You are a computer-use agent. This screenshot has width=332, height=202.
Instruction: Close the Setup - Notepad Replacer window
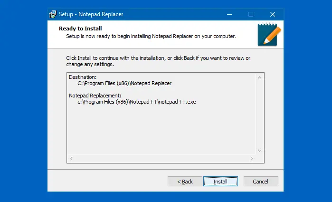[273, 14]
